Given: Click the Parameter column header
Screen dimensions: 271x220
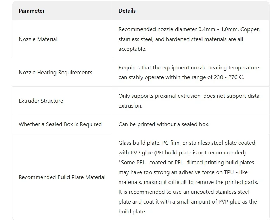Looking at the screenshot, I should [x=32, y=11].
